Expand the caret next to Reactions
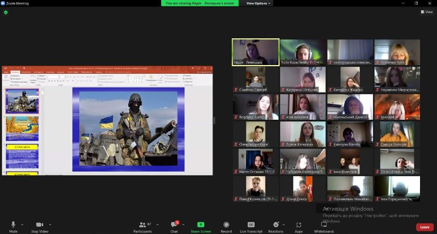The height and width of the screenshot is (234, 437). [x=284, y=225]
